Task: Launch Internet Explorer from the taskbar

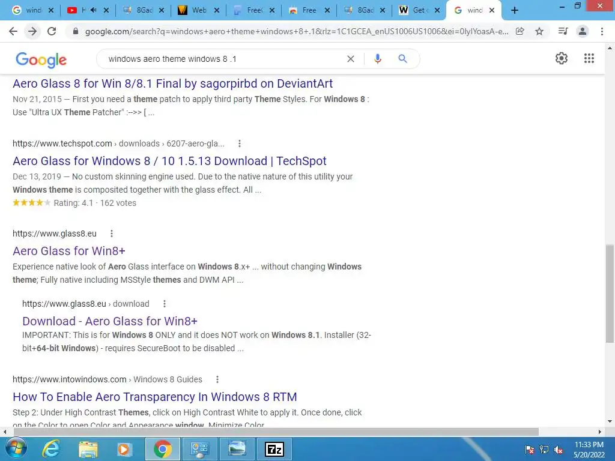Action: pos(51,449)
